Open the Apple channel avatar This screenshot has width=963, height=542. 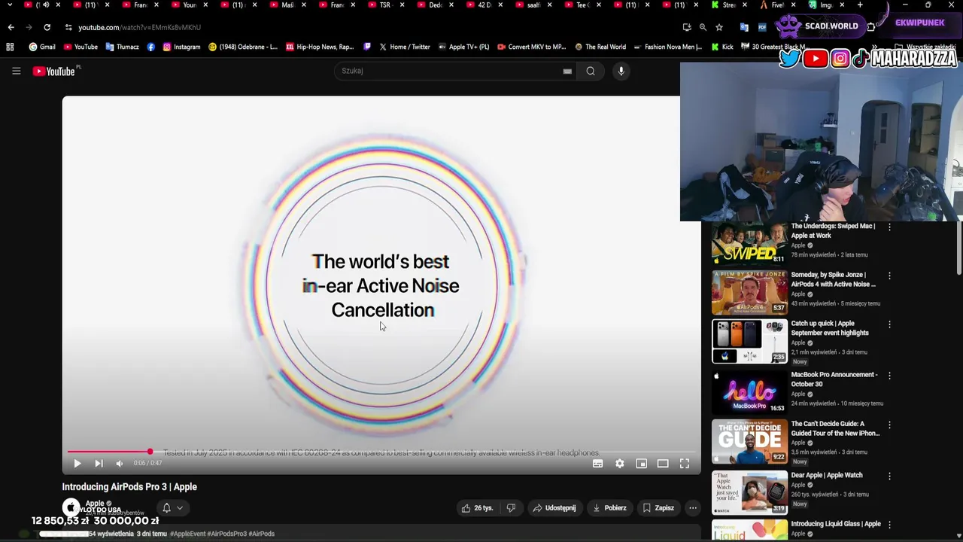(x=71, y=507)
